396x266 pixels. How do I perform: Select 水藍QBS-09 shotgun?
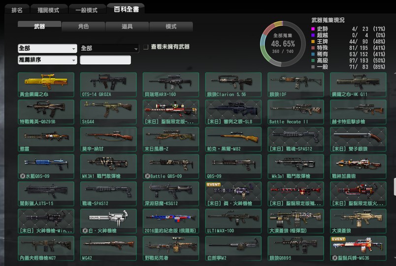coord(46,166)
